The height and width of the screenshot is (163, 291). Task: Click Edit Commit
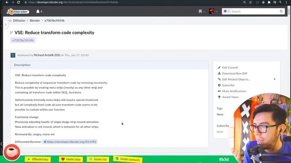pos(230,67)
